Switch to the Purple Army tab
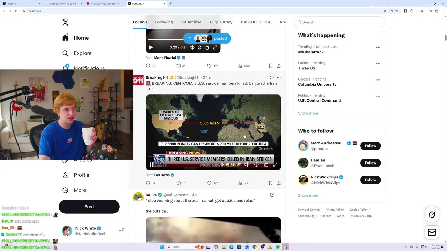 (x=221, y=22)
